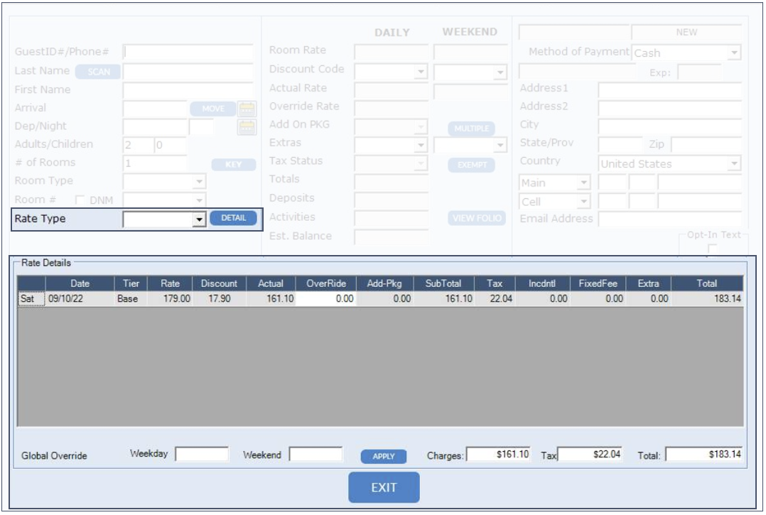Click the Tier column header
This screenshot has width=766, height=515.
click(131, 283)
